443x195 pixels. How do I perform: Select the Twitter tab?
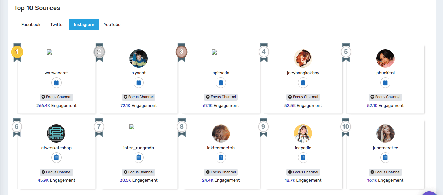click(x=57, y=25)
